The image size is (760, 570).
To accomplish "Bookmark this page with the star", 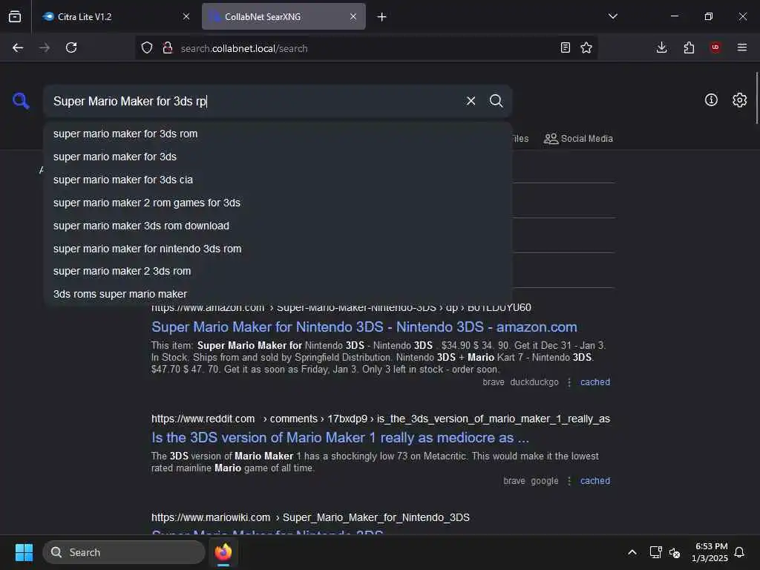I will (586, 47).
